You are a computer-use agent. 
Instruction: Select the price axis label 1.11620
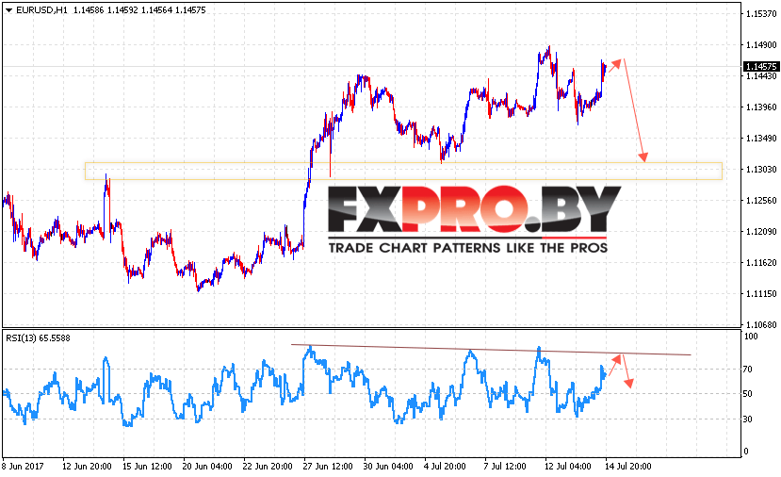761,263
